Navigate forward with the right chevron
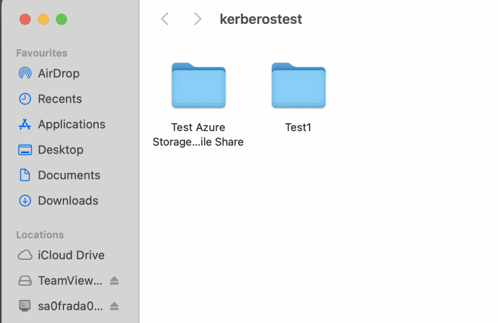The width and height of the screenshot is (498, 323). click(197, 19)
